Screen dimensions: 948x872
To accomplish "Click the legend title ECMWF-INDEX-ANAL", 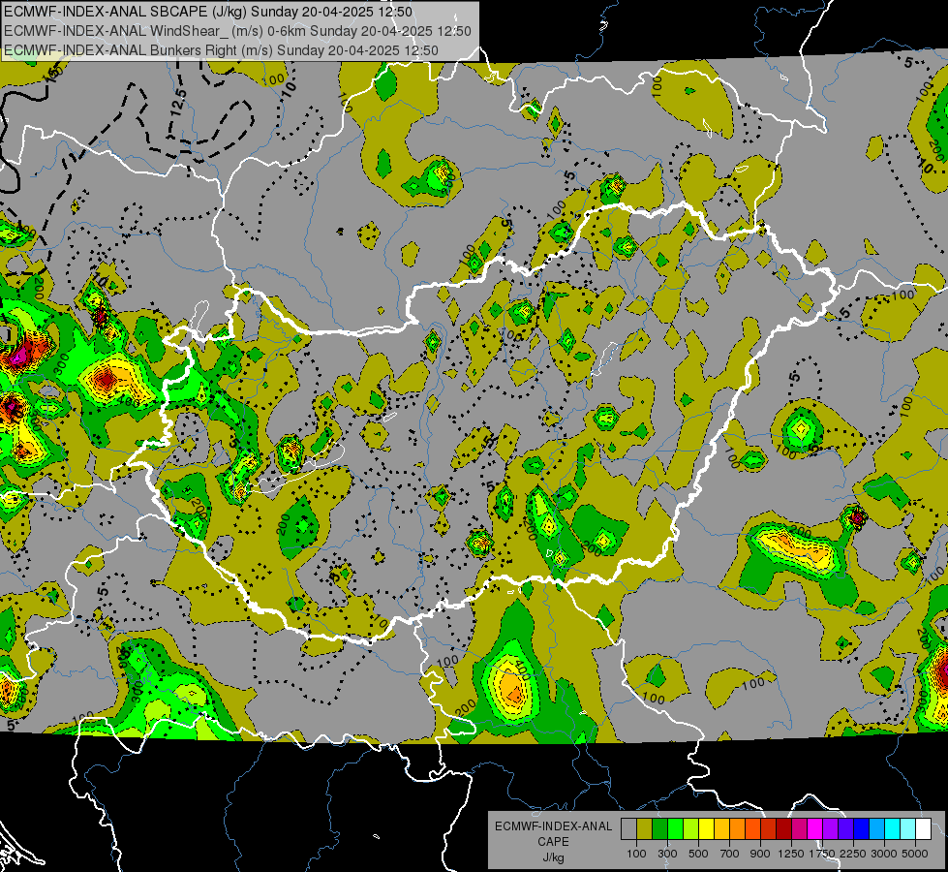I will coord(554,826).
